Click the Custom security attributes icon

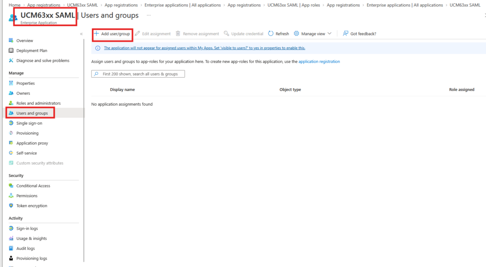tap(11, 163)
